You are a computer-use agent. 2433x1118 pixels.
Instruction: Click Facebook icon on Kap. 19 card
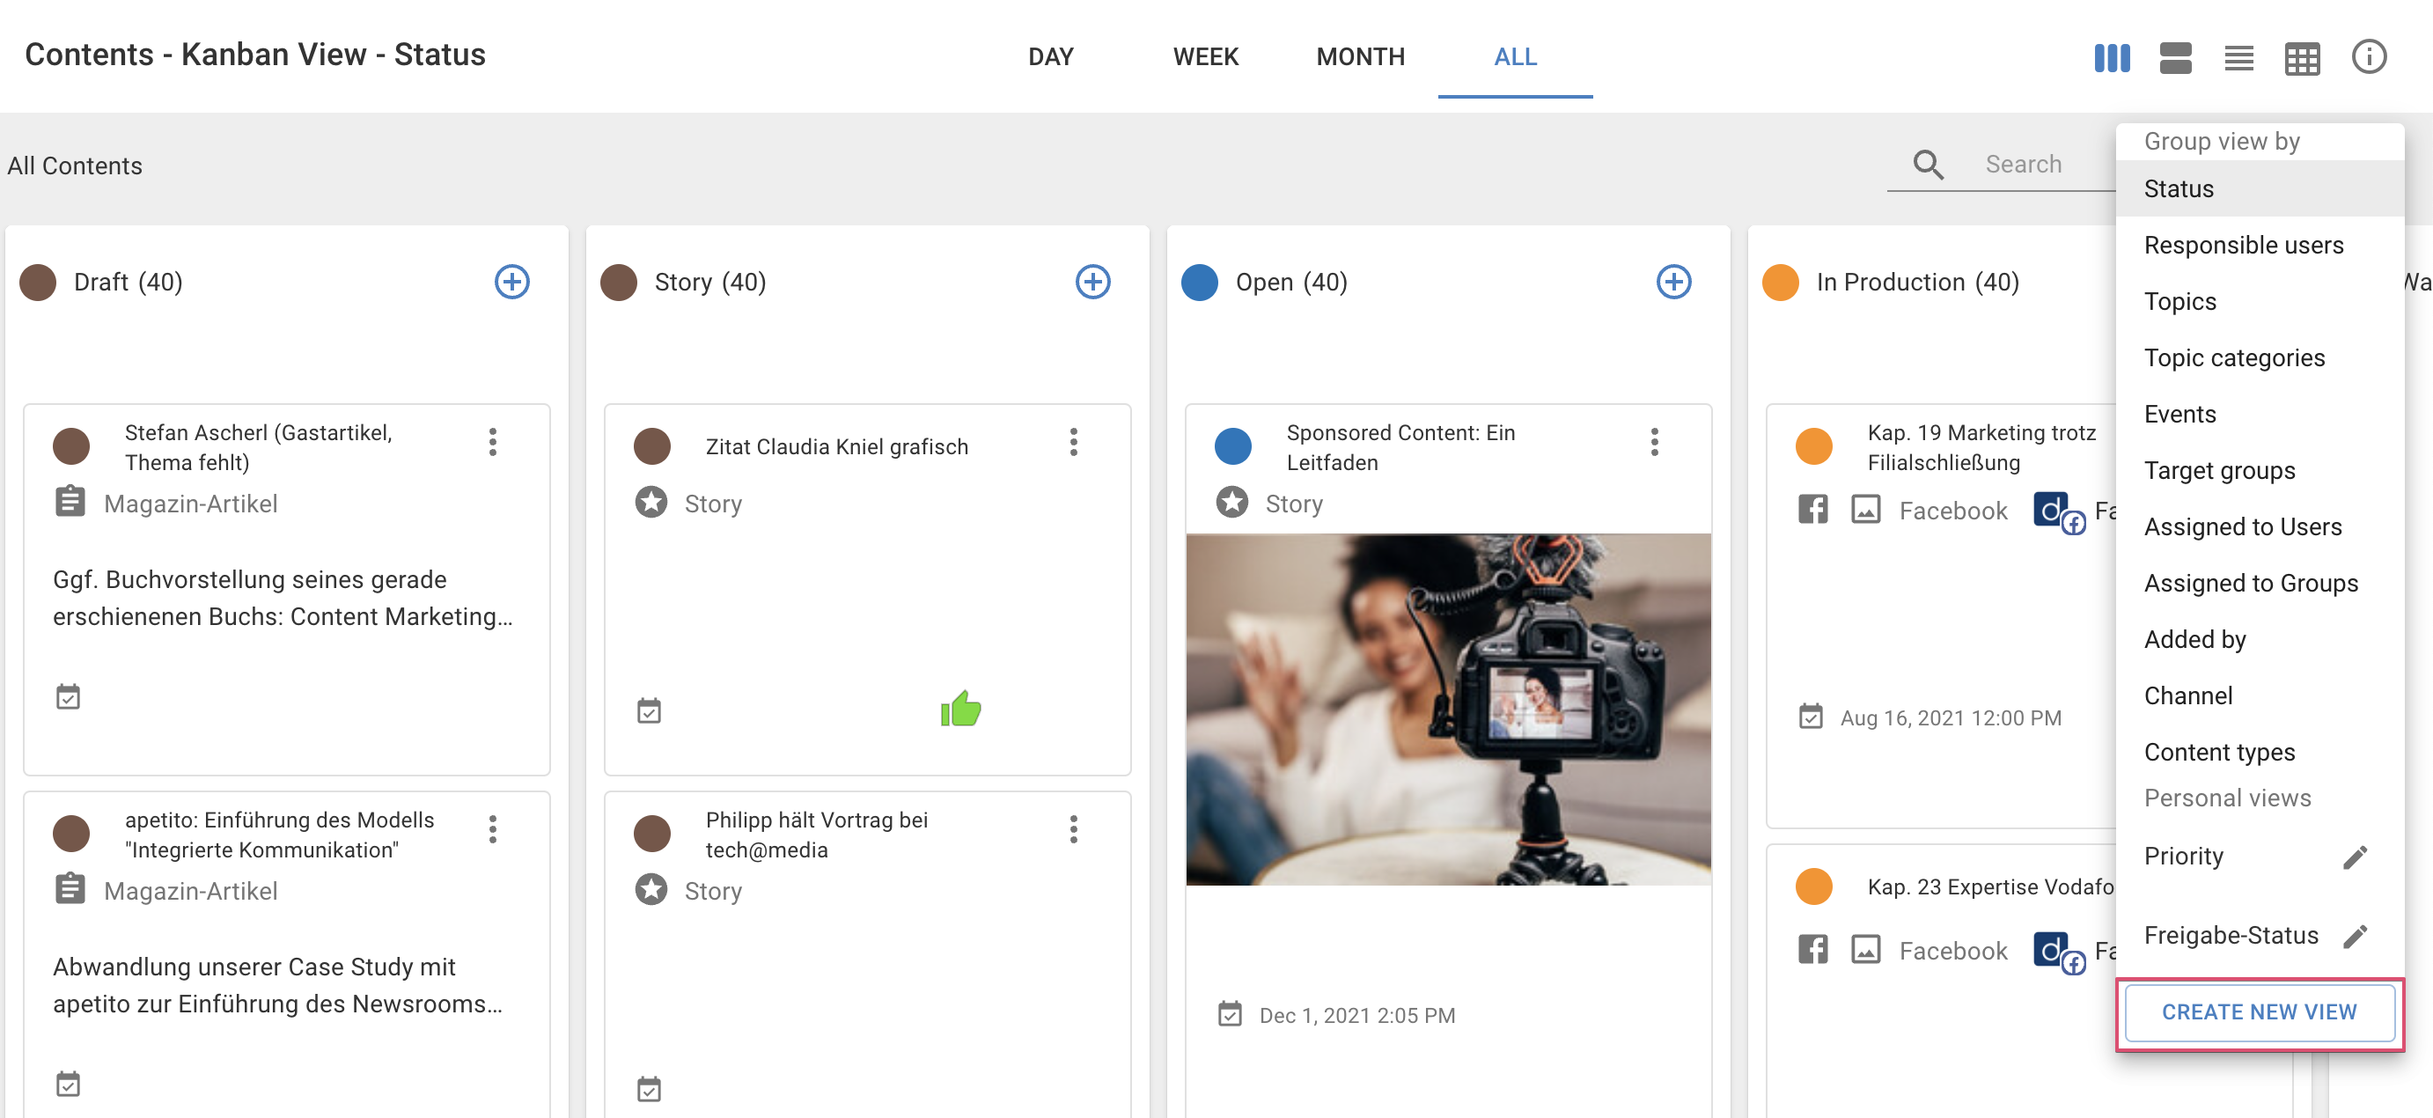coord(1812,510)
